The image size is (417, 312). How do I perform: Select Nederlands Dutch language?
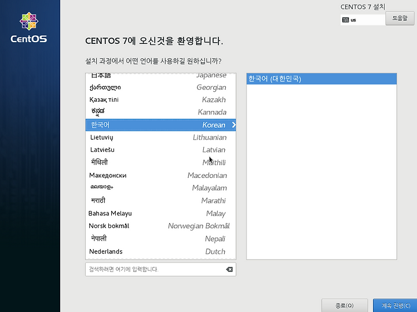(x=160, y=251)
